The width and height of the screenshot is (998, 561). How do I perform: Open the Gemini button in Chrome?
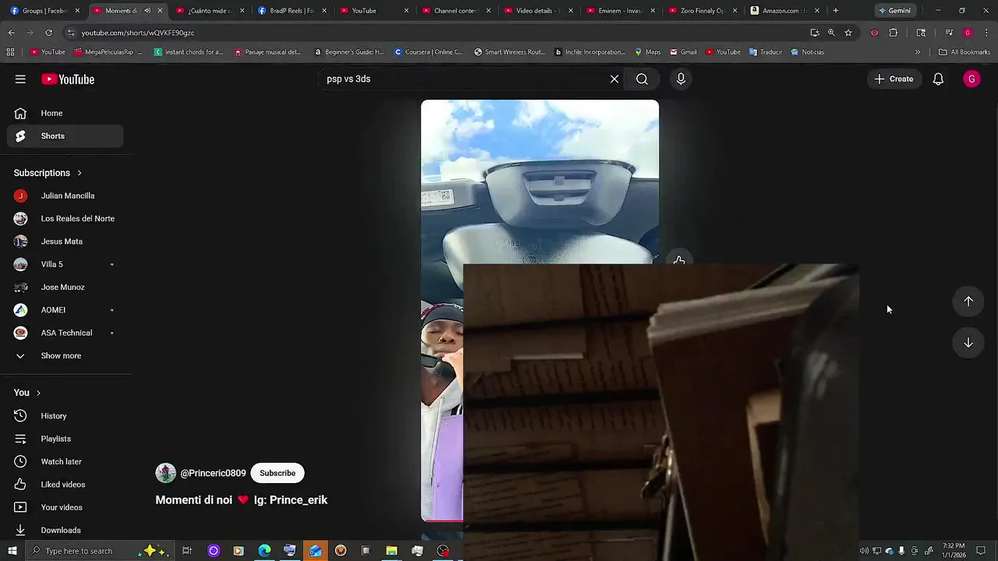point(894,11)
